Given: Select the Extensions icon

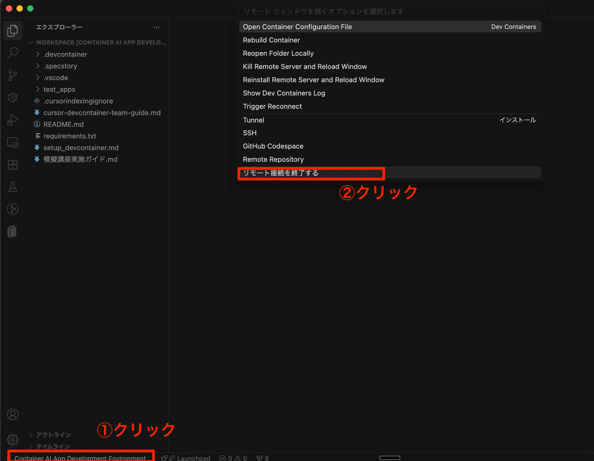Looking at the screenshot, I should 12,164.
